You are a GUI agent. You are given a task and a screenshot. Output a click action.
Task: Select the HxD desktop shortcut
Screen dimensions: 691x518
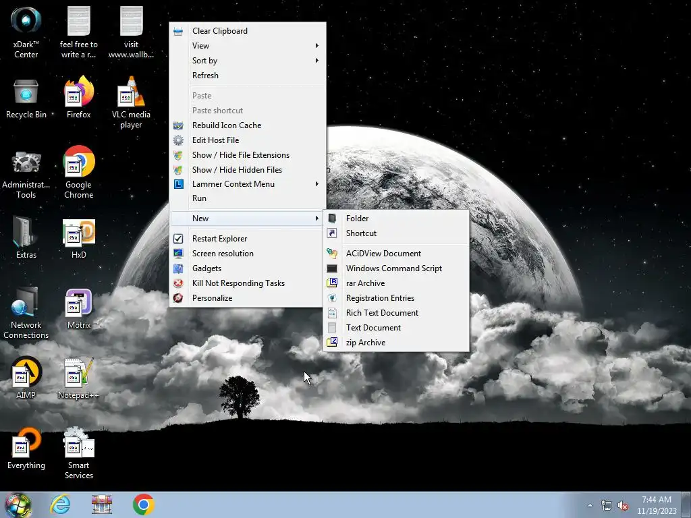pos(79,239)
